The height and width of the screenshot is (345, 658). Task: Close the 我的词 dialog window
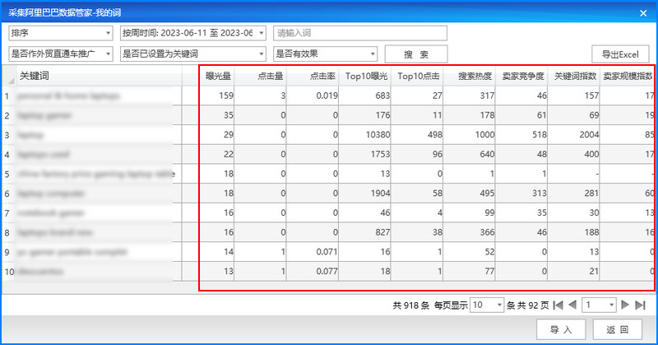pos(643,13)
